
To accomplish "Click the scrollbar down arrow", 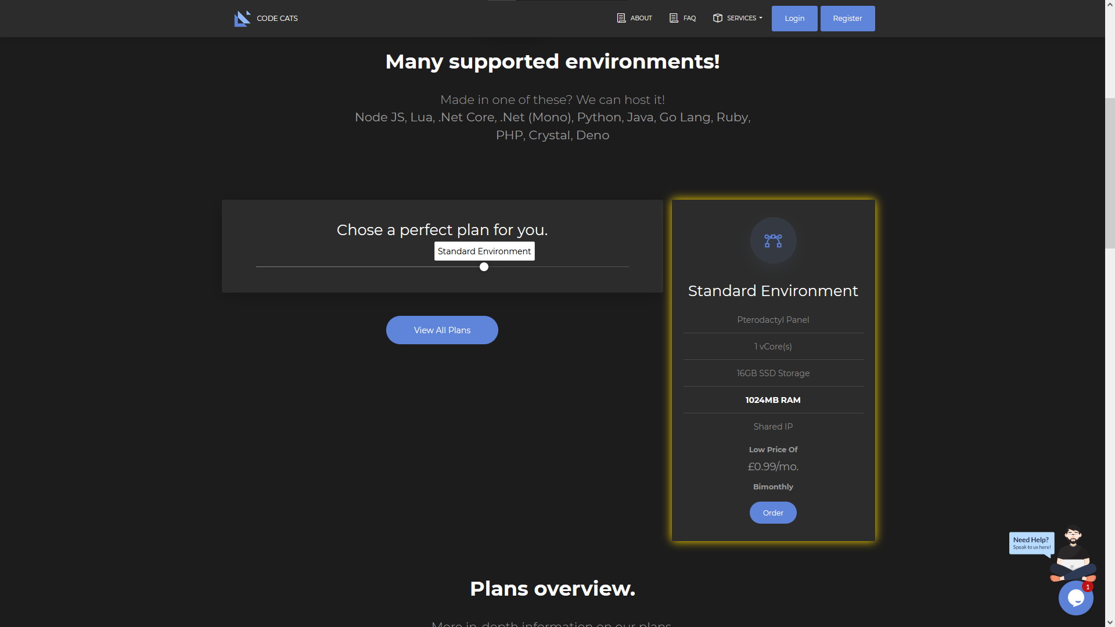I will coord(1110,622).
